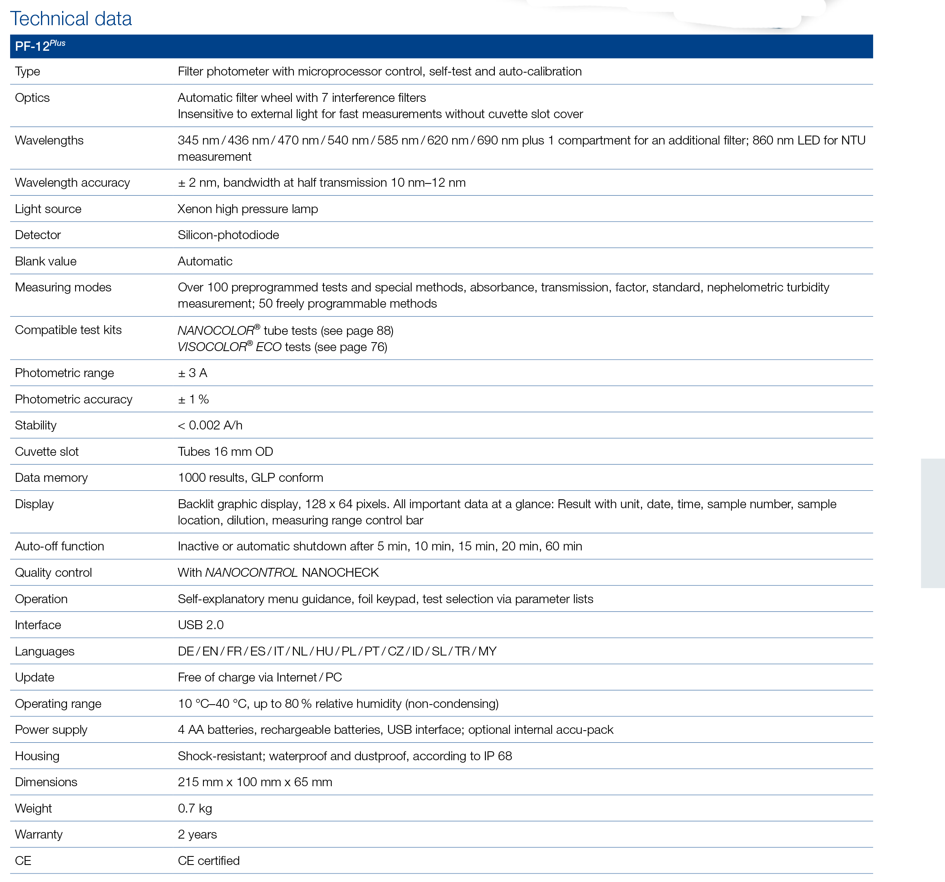The width and height of the screenshot is (945, 882).
Task: Click the 'Automatic' blank value text
Action: tap(205, 261)
